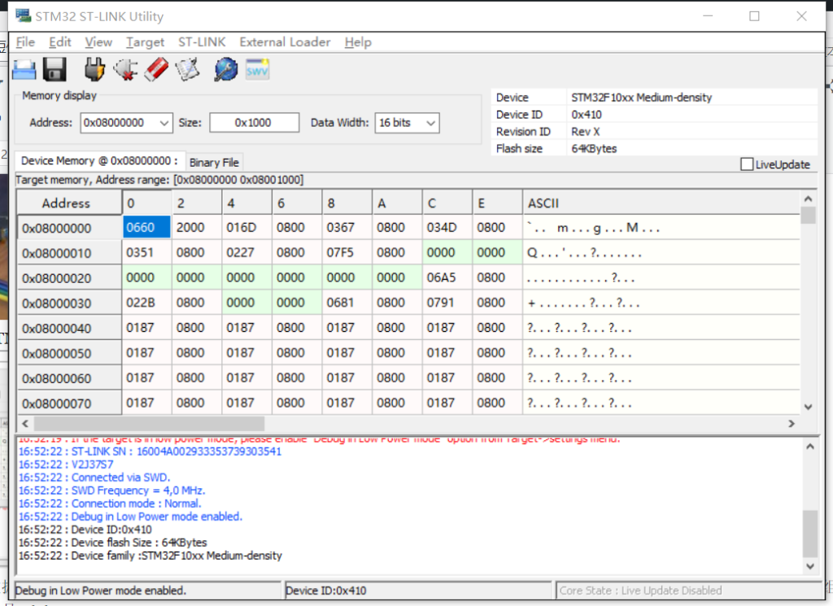Click cell 0351 in row 0x08000010
This screenshot has width=833, height=606.
(x=146, y=252)
